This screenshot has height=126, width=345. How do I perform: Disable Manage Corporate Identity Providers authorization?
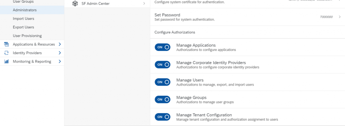[162, 65]
